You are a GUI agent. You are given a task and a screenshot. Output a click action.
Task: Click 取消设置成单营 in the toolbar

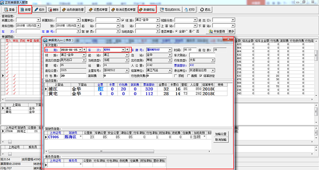point(124,10)
